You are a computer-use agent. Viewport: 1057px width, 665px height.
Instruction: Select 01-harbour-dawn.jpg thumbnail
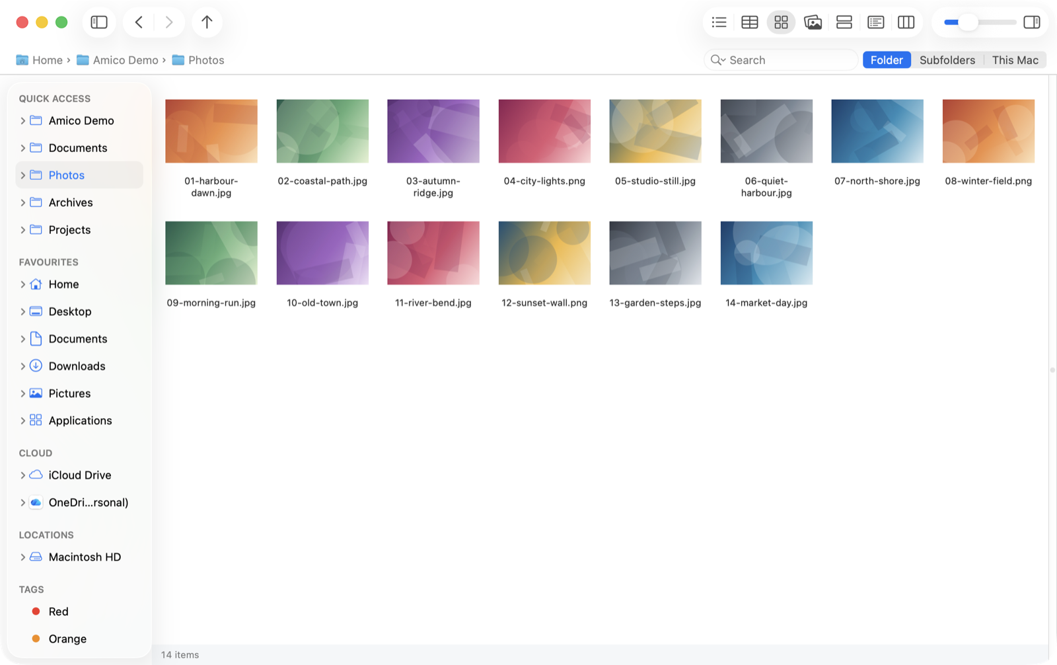[211, 131]
